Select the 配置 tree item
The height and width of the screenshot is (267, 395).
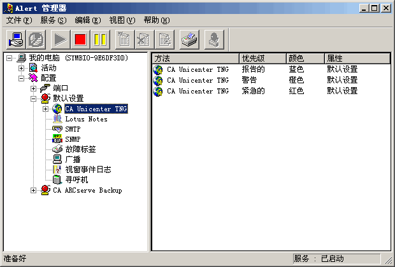point(48,78)
